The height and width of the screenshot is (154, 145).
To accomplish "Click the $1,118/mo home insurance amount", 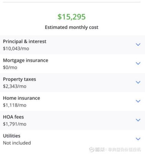I will (15, 105).
